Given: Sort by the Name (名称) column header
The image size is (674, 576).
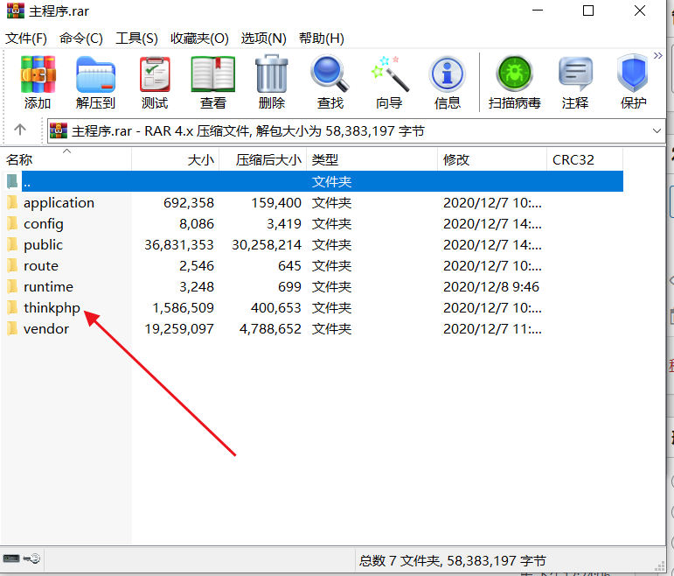Looking at the screenshot, I should [19, 159].
